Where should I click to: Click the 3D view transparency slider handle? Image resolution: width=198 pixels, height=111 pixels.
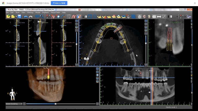55,104
